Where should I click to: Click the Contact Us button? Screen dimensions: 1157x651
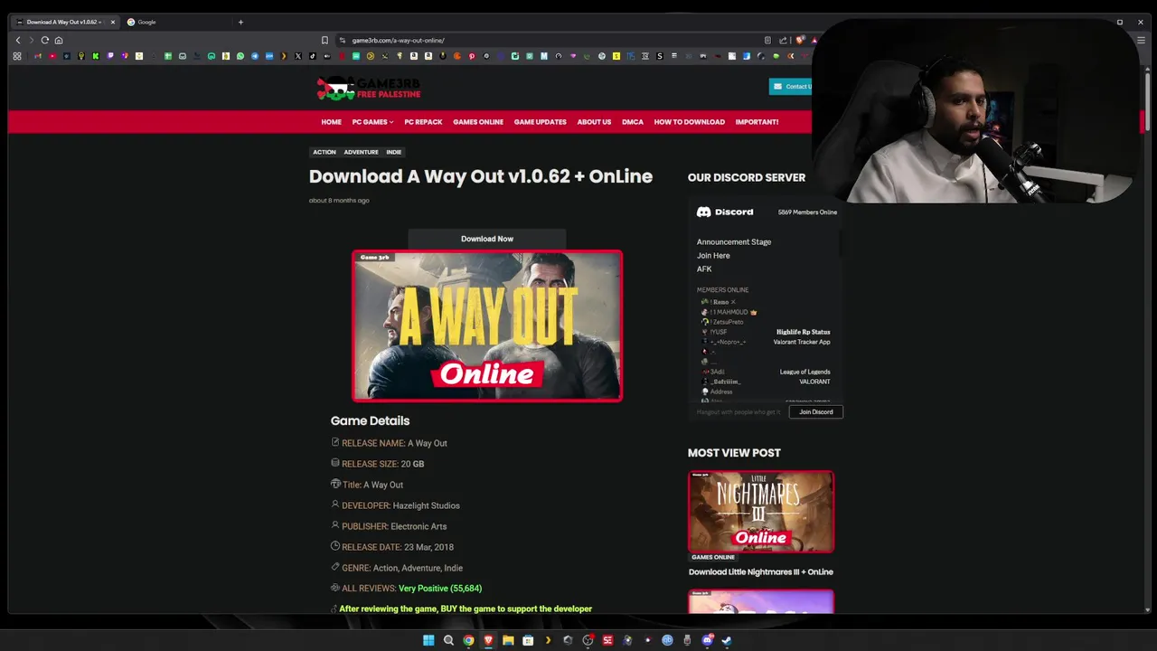[792, 87]
